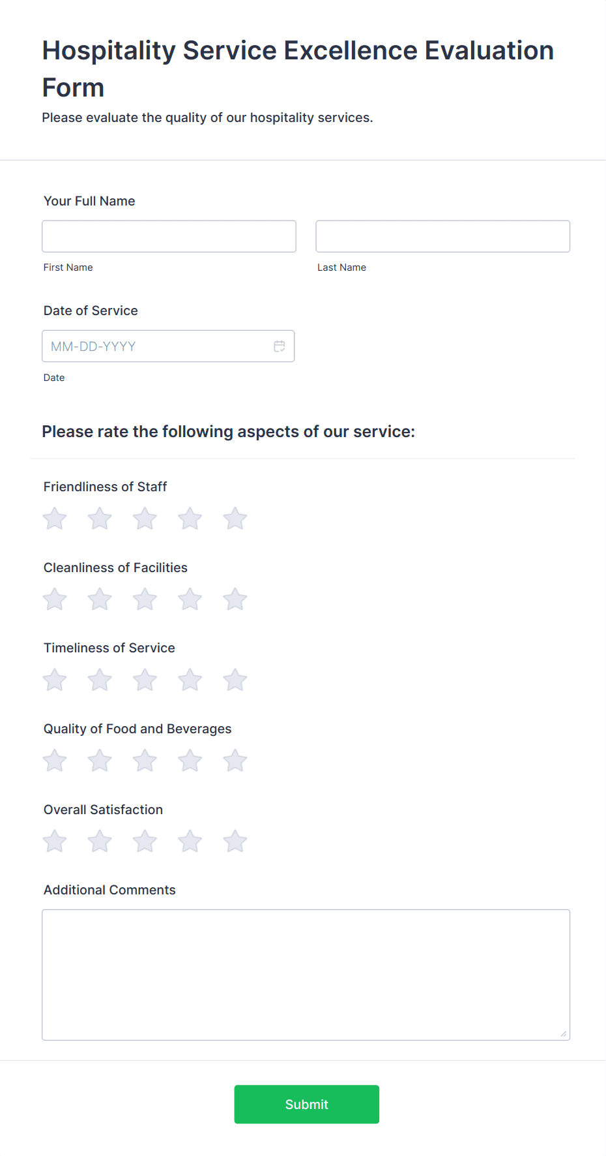Image resolution: width=606 pixels, height=1156 pixels.
Task: Rate Timeliness of Service two stars
Action: [100, 680]
